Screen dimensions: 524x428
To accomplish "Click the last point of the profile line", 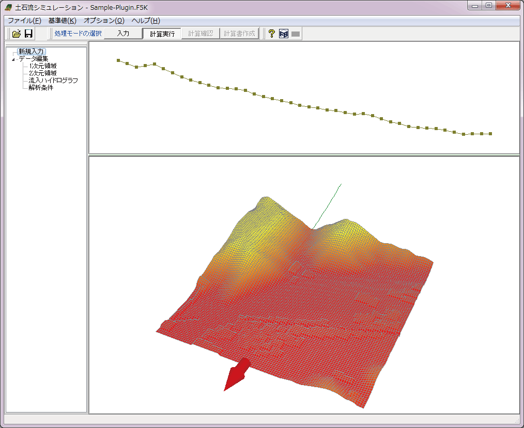I will [490, 134].
